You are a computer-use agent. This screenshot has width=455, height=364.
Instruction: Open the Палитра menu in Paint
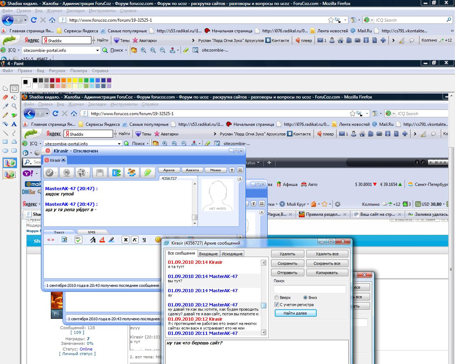coord(79,71)
